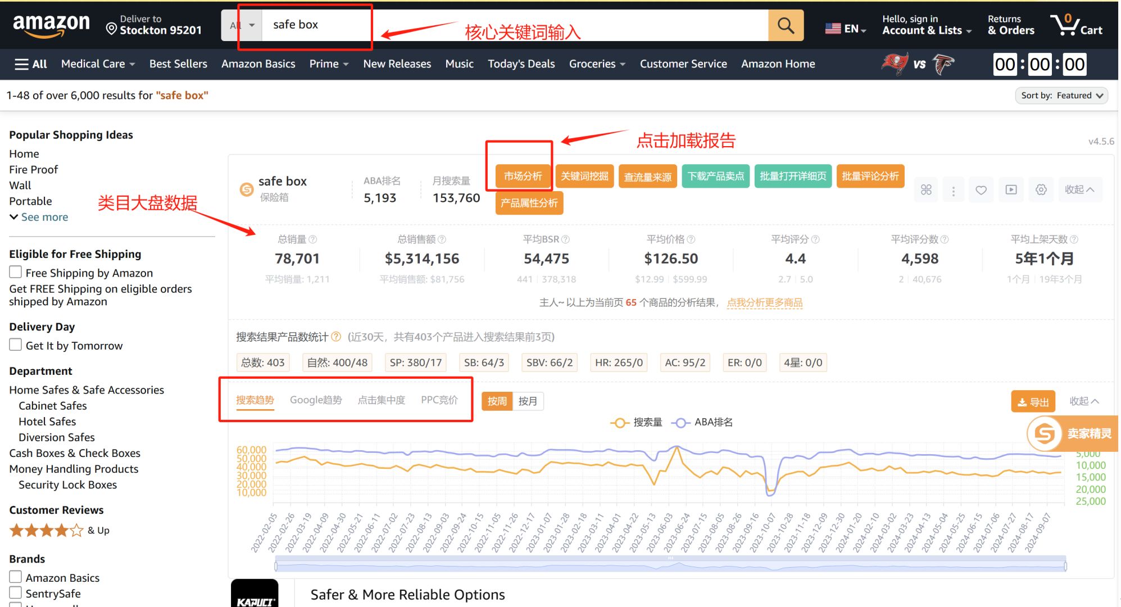This screenshot has width=1121, height=607.
Task: Click the floating 卖家精灵 widget
Action: coord(1072,433)
